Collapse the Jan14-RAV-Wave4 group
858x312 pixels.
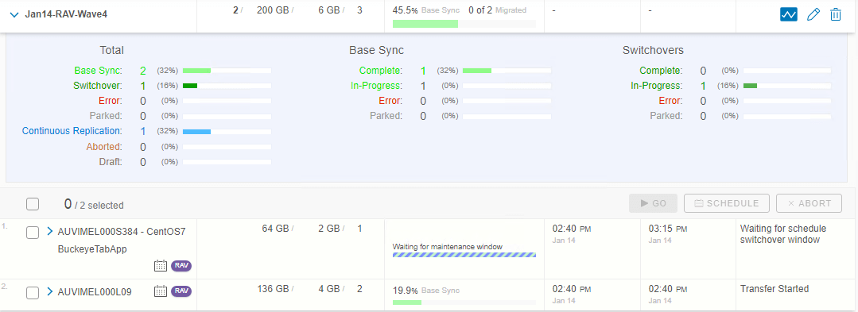(x=14, y=14)
